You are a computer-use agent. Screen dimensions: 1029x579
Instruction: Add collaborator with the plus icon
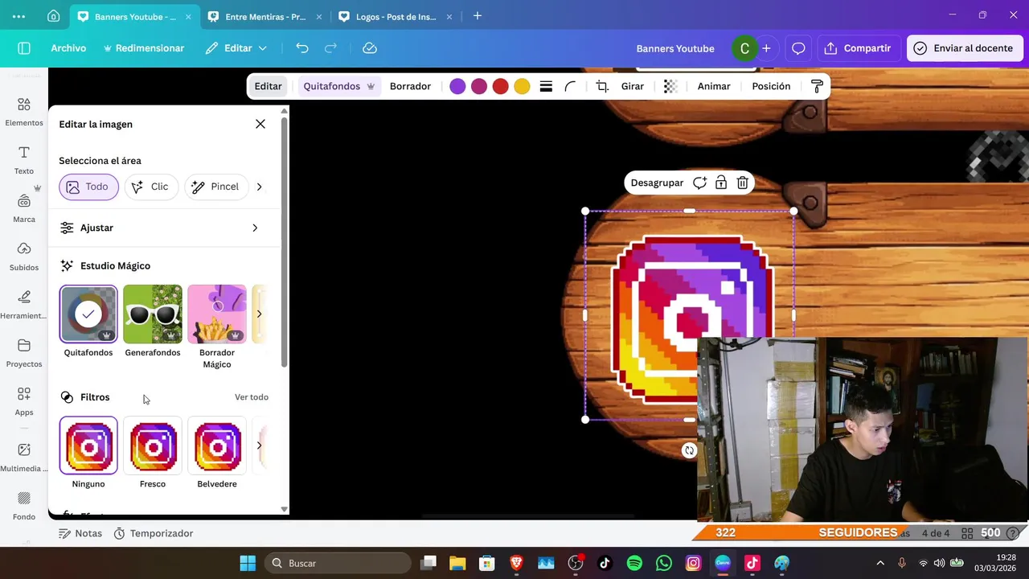[766, 48]
